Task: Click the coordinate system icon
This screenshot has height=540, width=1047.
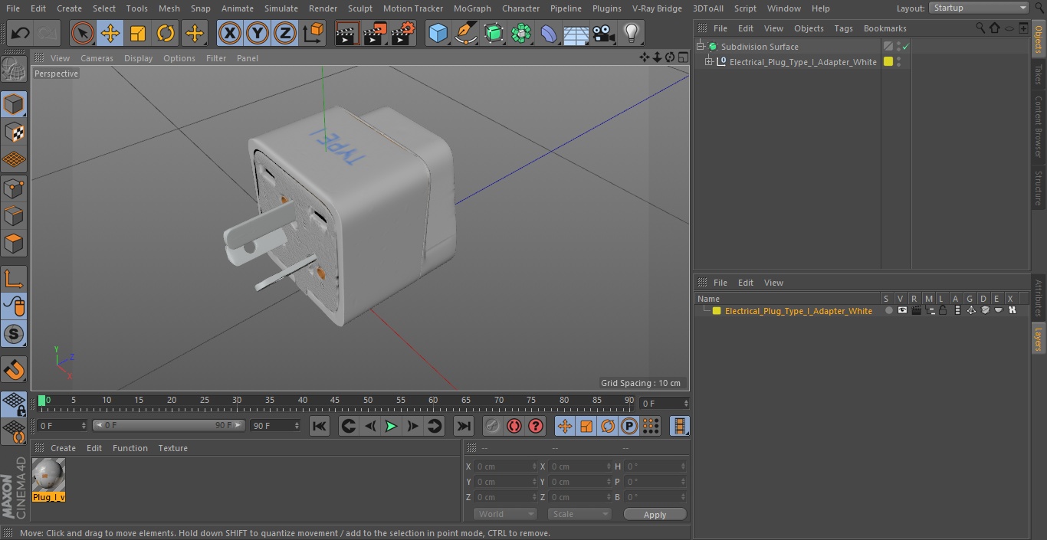Action: pyautogui.click(x=313, y=33)
